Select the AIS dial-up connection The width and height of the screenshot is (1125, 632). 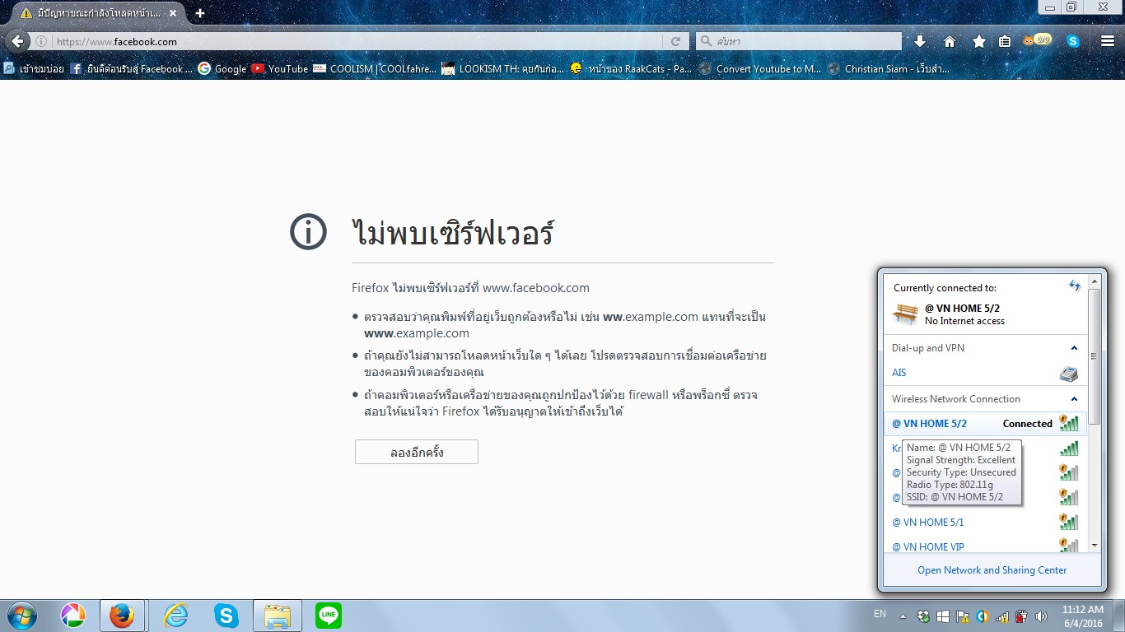pos(985,373)
